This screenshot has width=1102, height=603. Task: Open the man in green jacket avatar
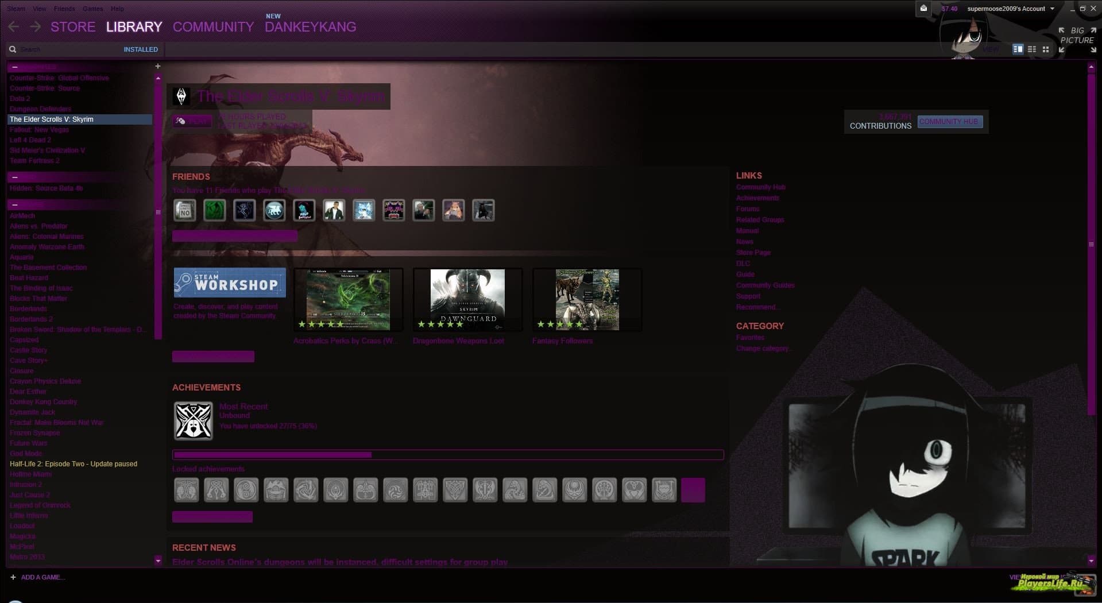click(x=334, y=210)
